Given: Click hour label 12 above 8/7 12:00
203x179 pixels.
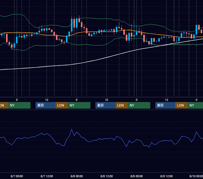Looking at the screenshot, I should tap(47, 100).
